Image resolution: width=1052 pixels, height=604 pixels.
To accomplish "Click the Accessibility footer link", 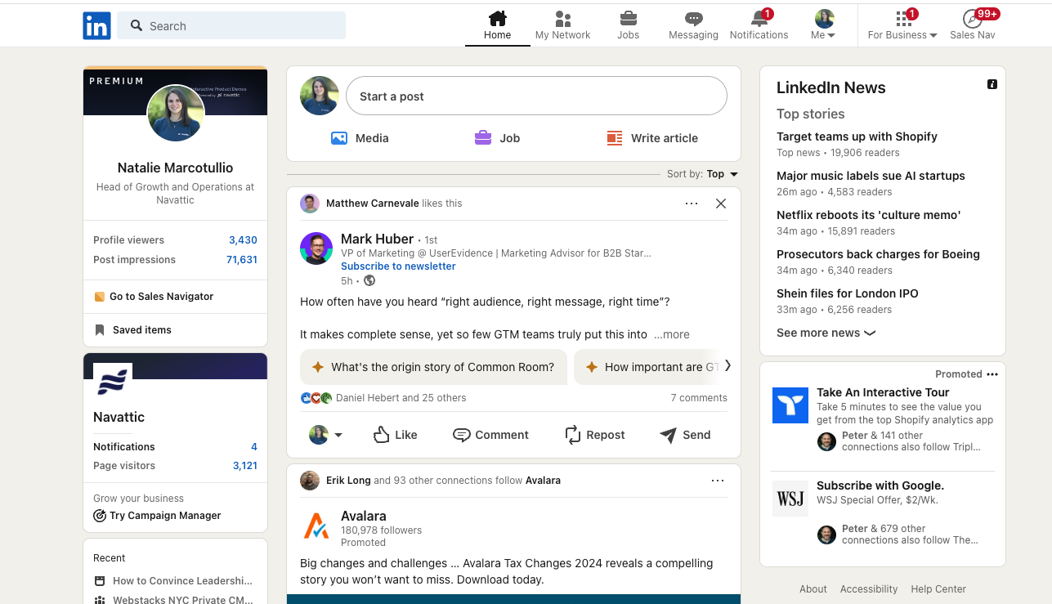I will [x=869, y=589].
